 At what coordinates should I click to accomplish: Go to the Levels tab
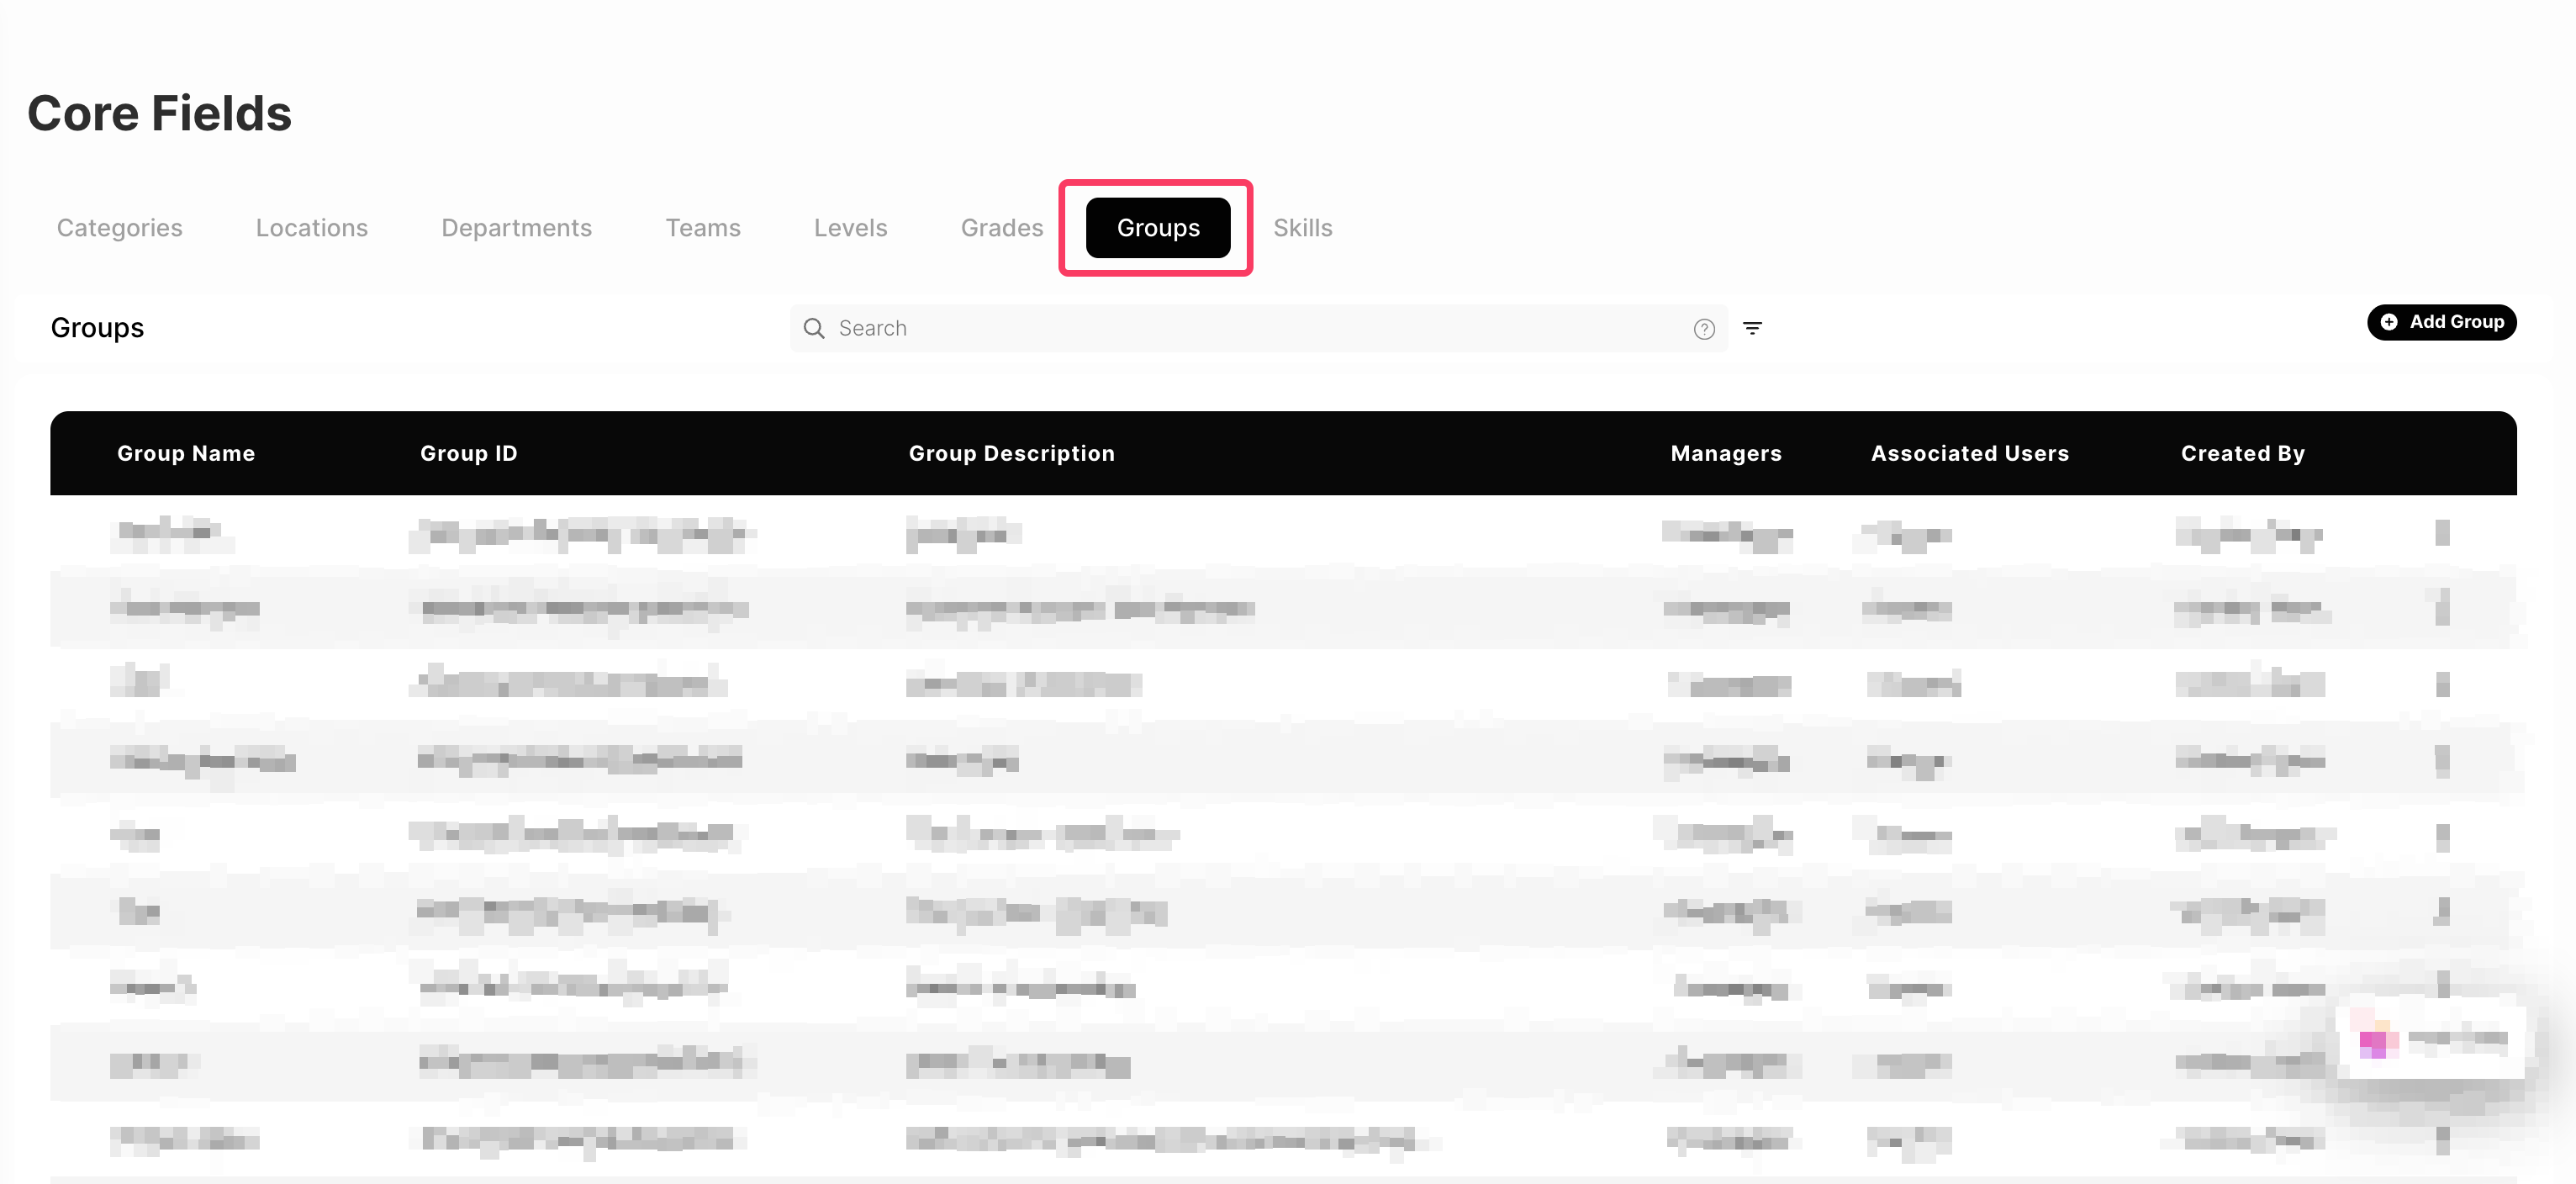point(850,228)
